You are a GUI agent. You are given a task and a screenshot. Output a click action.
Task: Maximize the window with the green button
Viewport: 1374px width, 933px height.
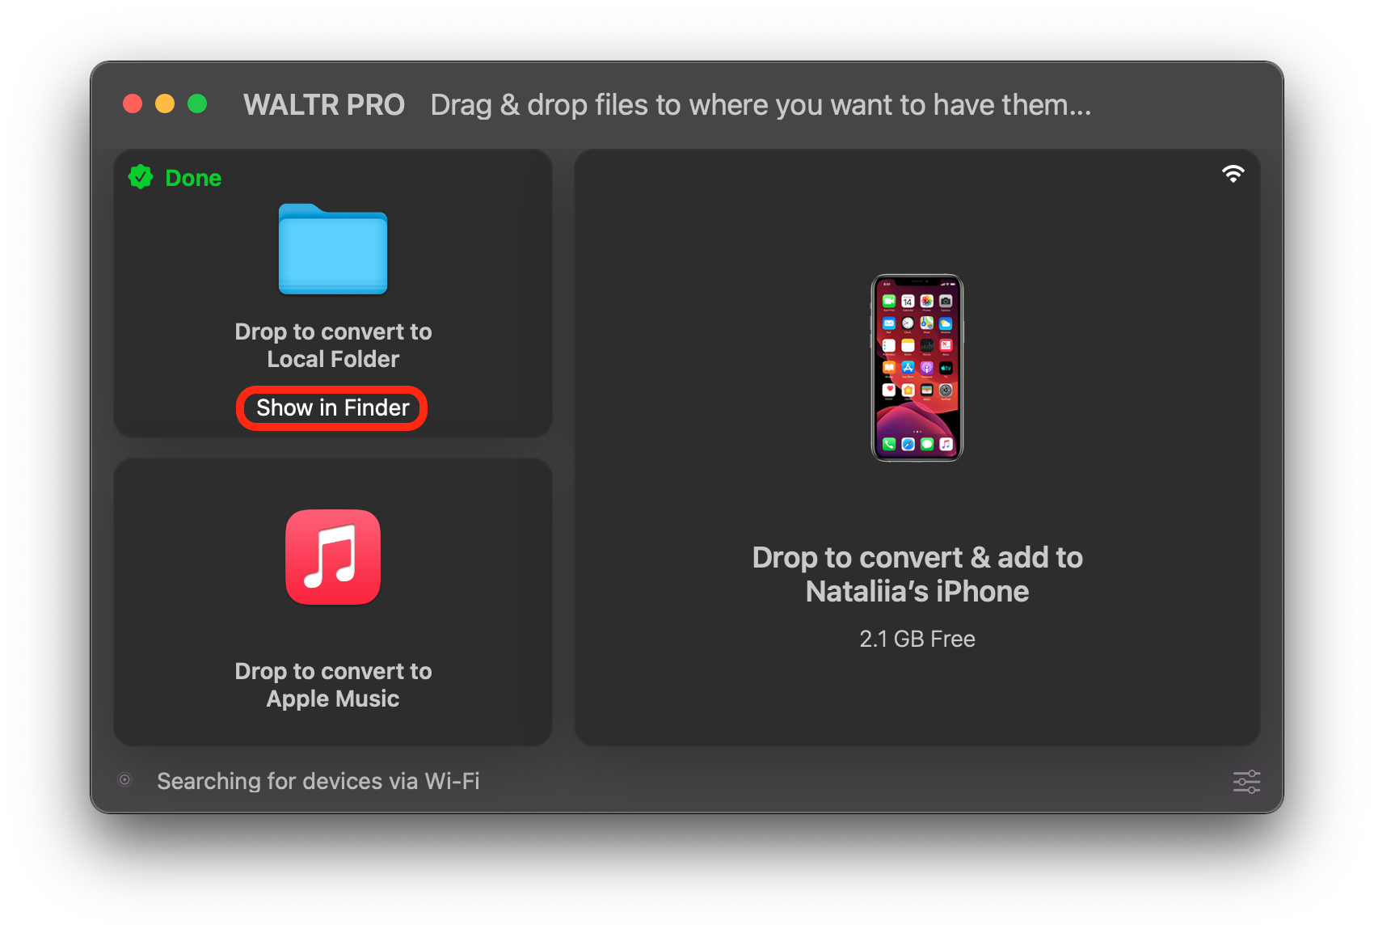(x=197, y=103)
